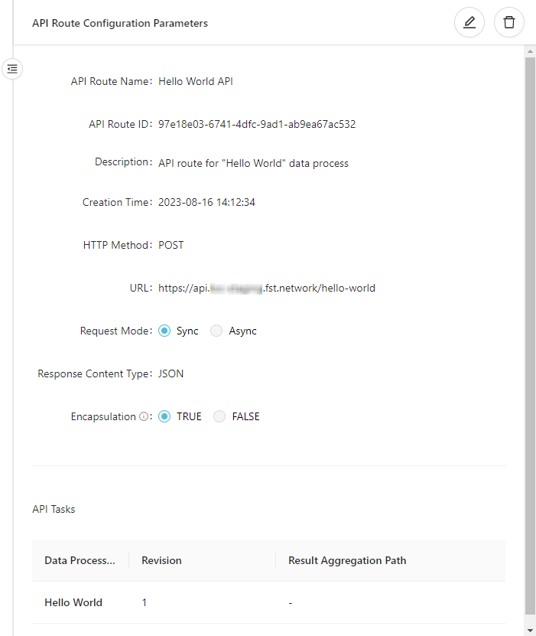Set Encapsulation to TRUE
The height and width of the screenshot is (636, 536).
pyautogui.click(x=164, y=417)
